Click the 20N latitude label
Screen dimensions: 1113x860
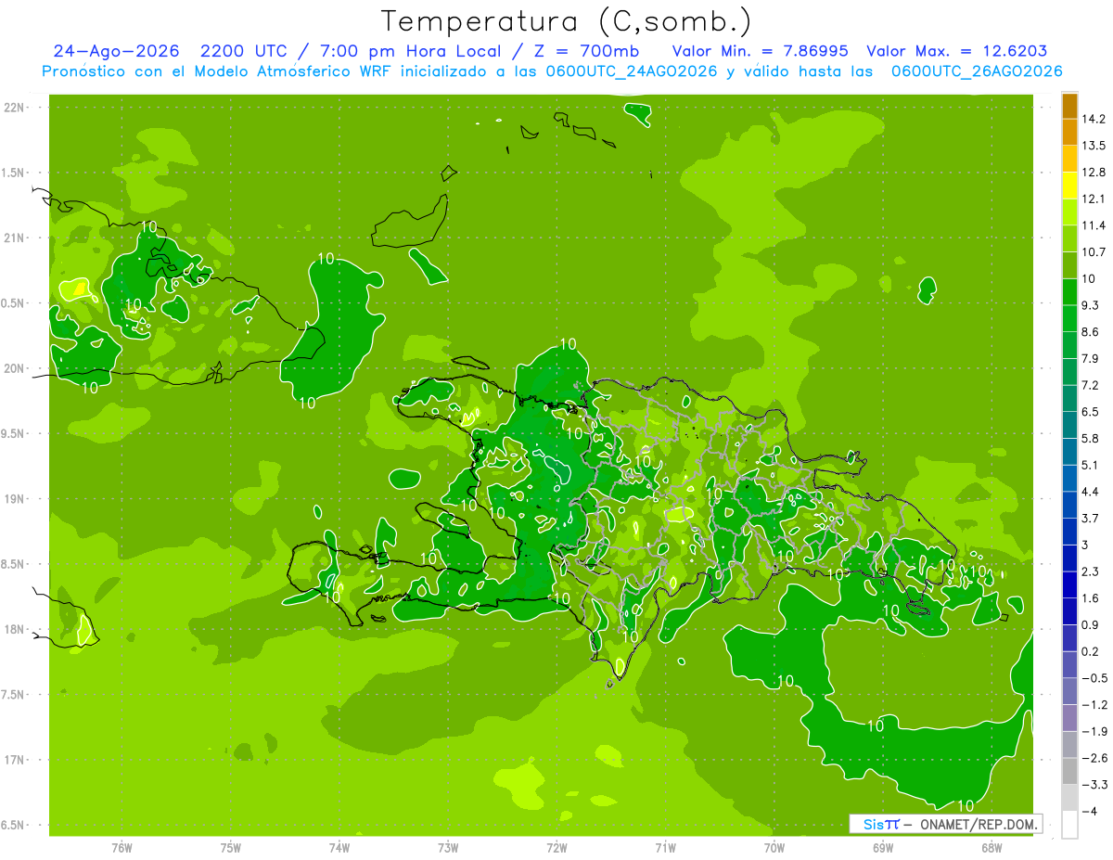(x=15, y=368)
